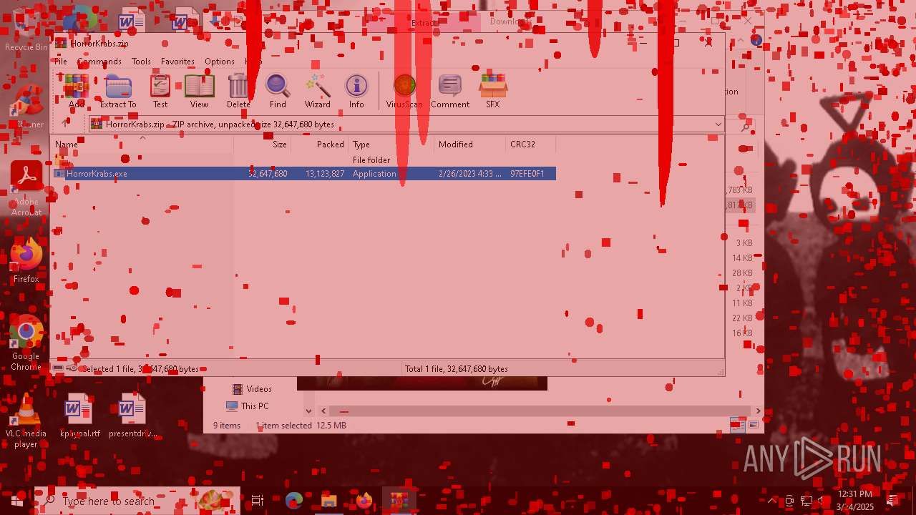Click the Delete toolbar icon
The image size is (916, 515).
tap(238, 91)
